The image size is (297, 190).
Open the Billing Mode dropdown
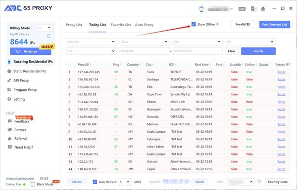click(44, 28)
